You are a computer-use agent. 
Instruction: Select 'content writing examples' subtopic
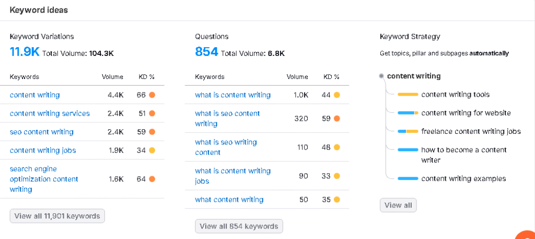[463, 178]
